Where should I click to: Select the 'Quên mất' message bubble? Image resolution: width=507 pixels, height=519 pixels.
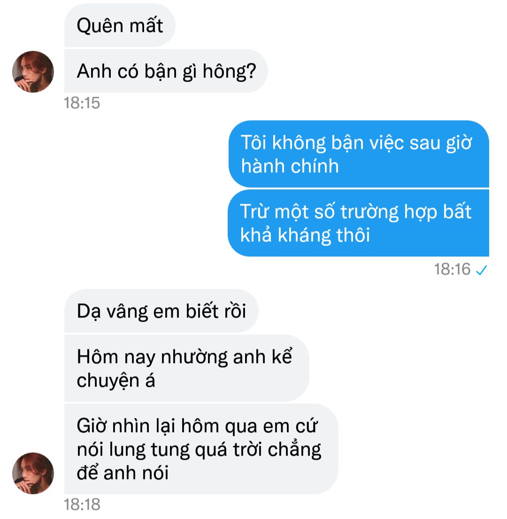(x=120, y=25)
